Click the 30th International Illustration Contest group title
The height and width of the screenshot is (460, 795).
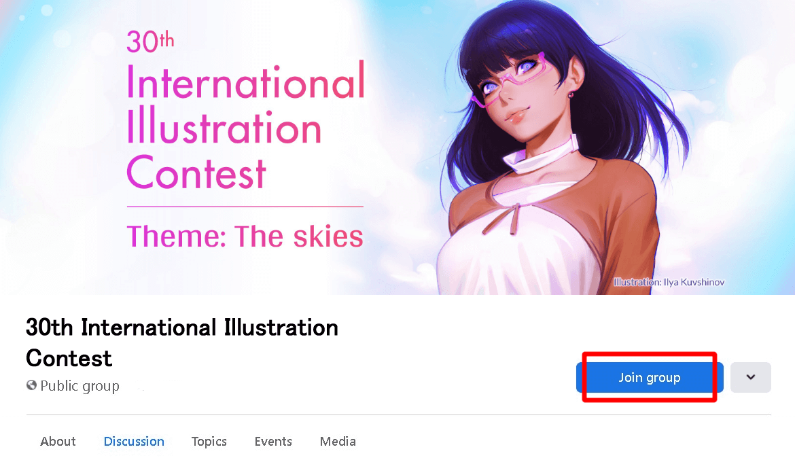[x=181, y=343]
